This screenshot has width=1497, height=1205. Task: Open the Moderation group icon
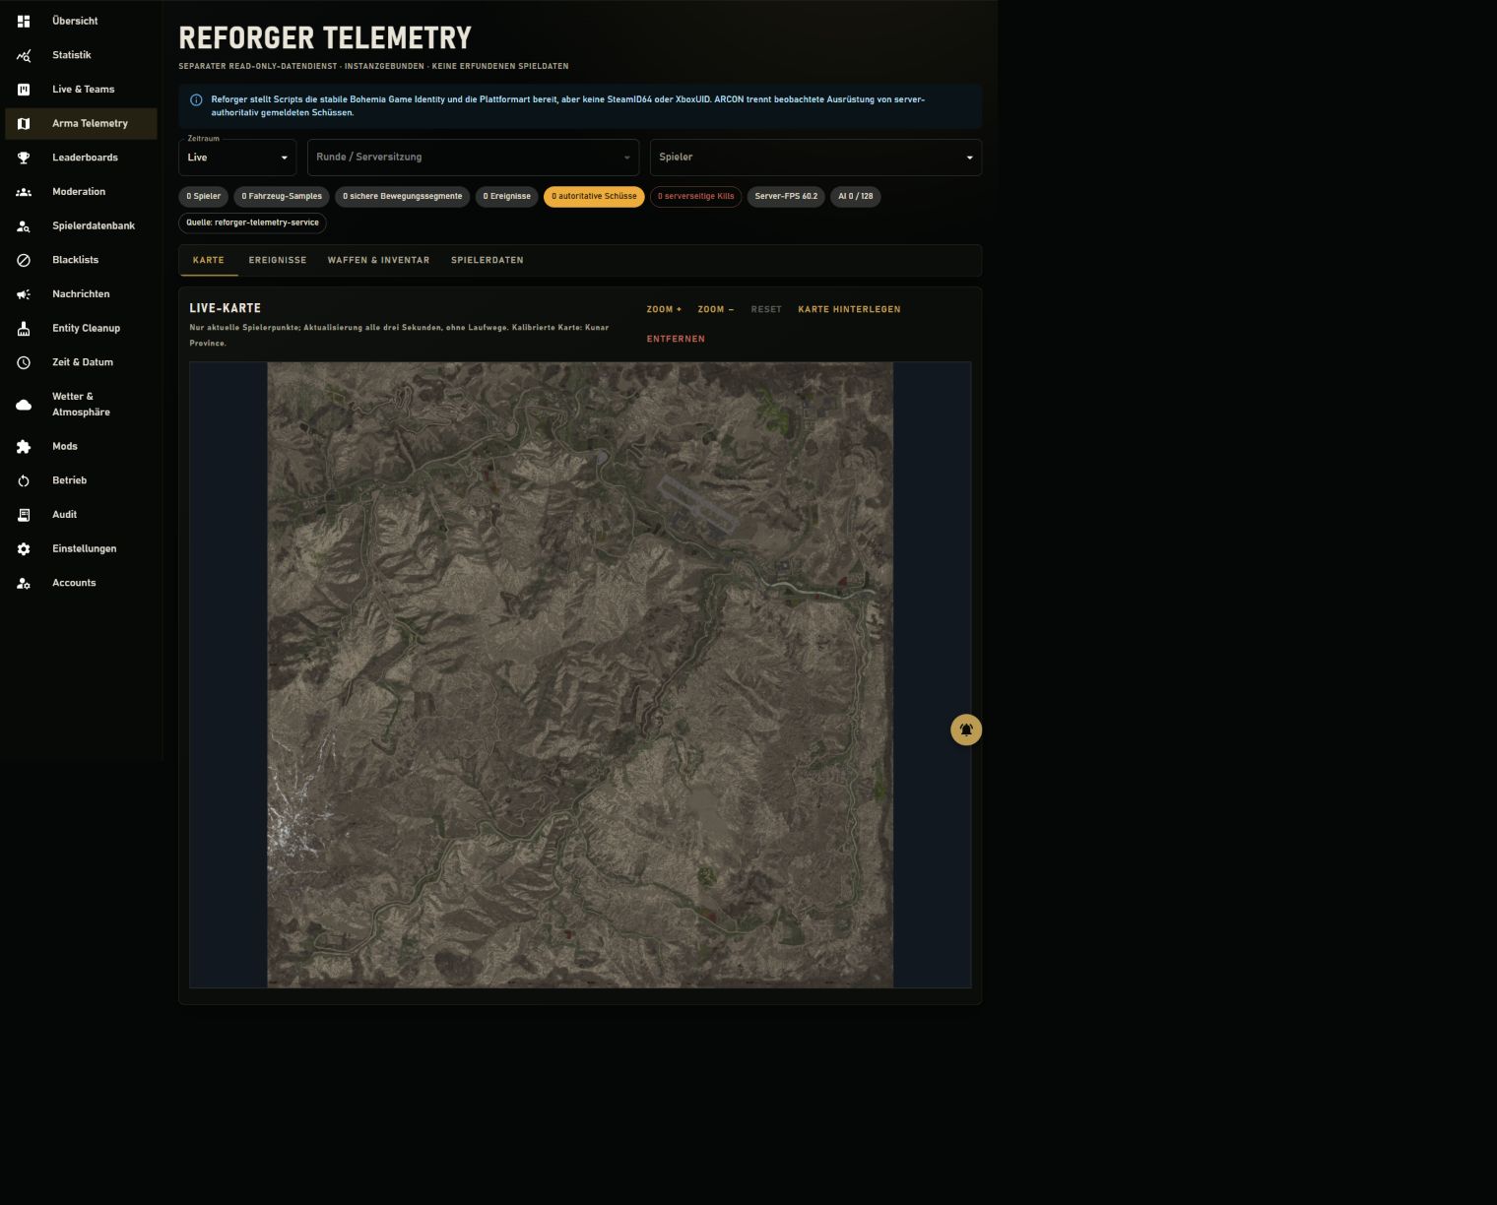24,192
